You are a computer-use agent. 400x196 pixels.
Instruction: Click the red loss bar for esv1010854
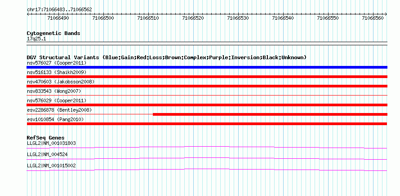tap(207, 124)
